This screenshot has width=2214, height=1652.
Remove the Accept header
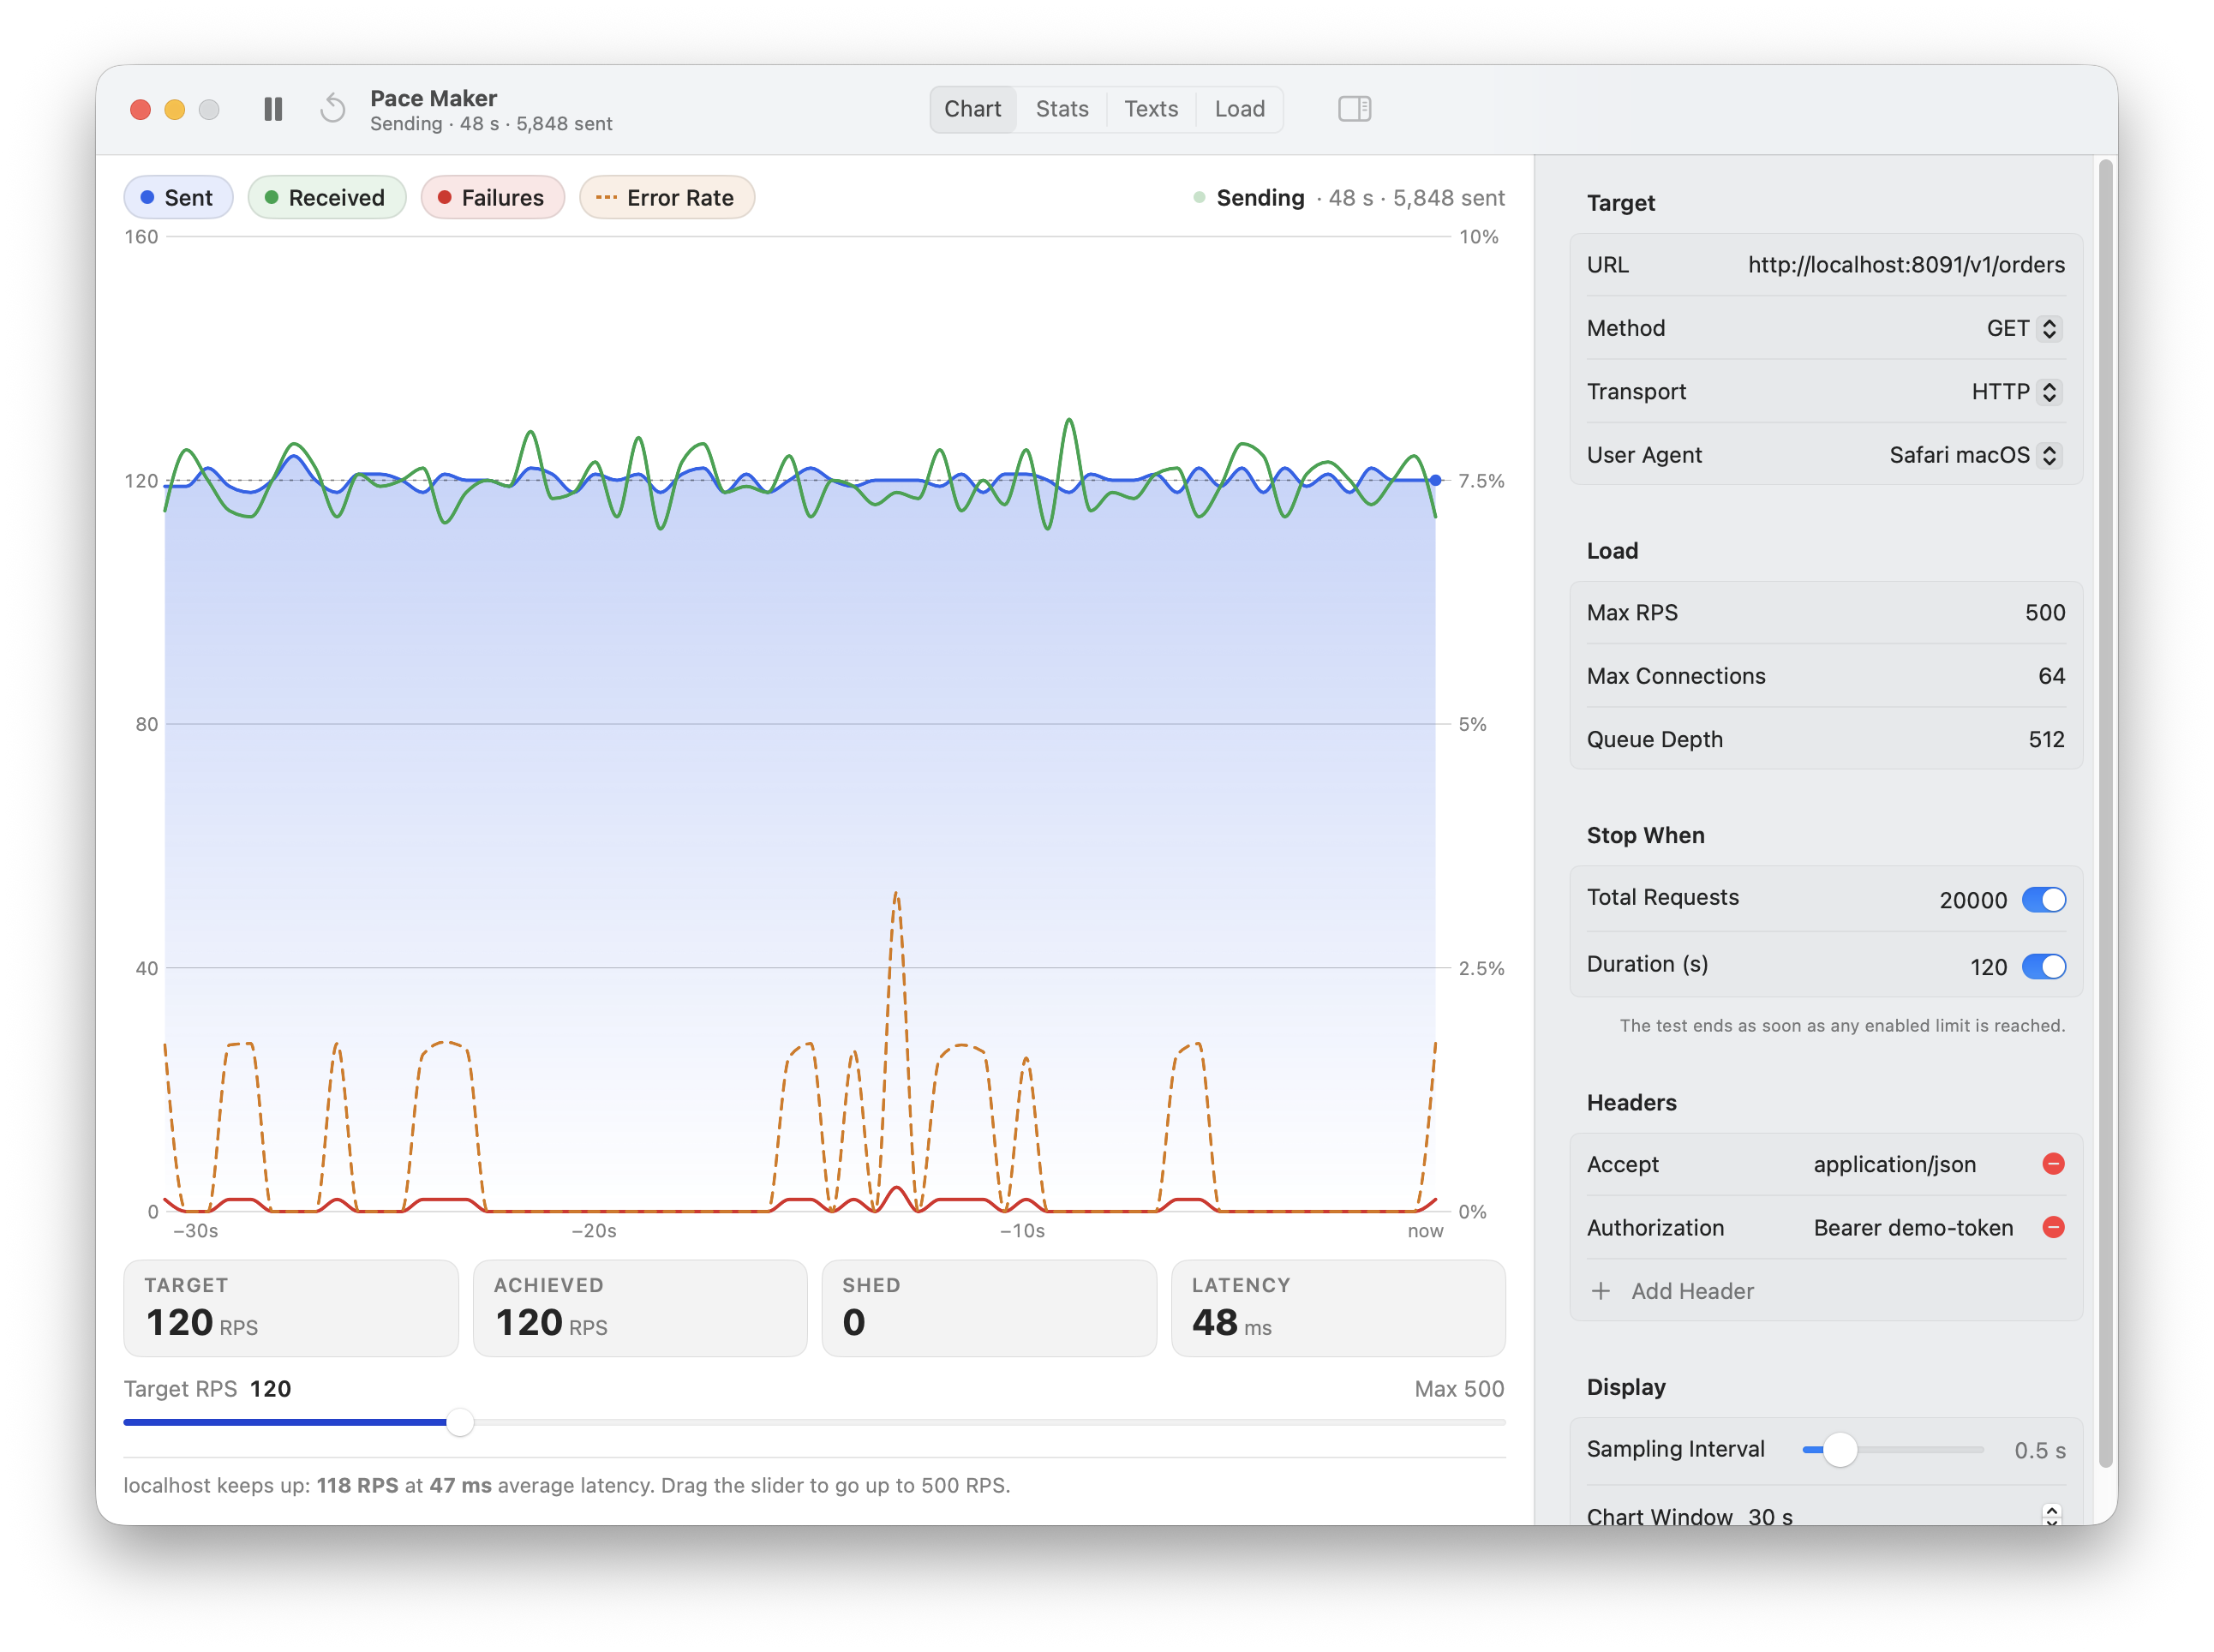click(2053, 1163)
